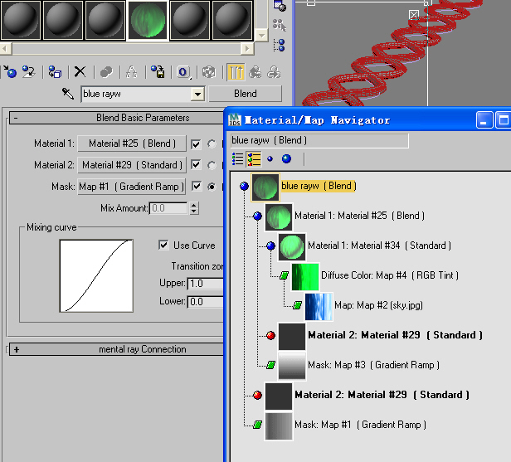Screen dimensions: 511x462
Task: Click sample slots scroll down arrow
Action: pos(261,34)
